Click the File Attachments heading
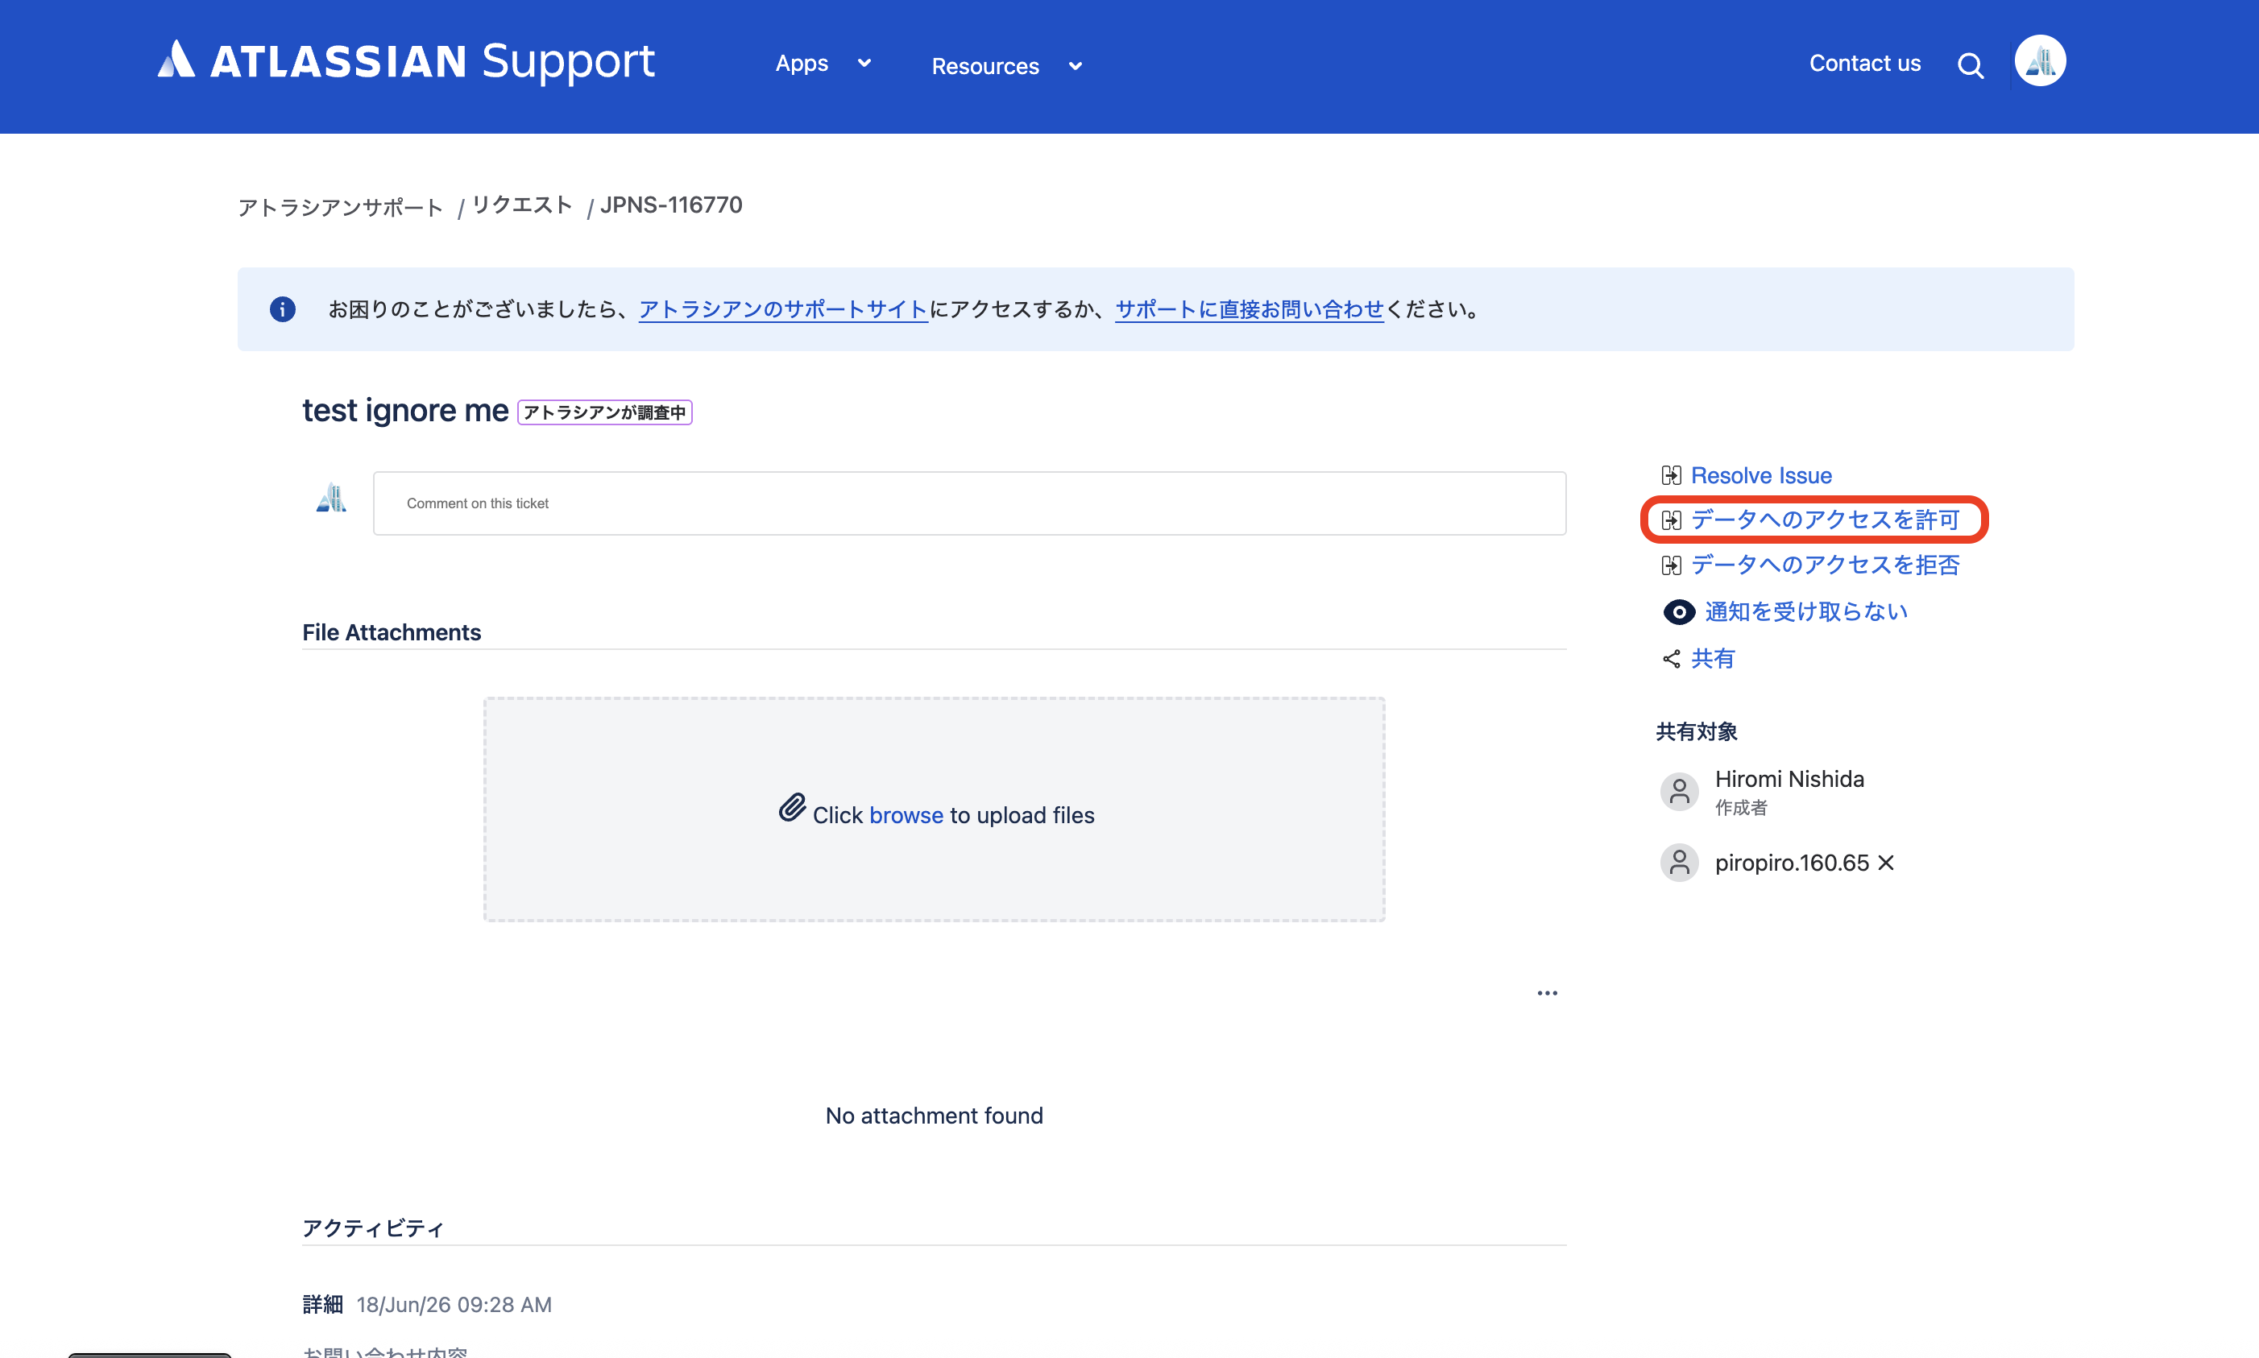The height and width of the screenshot is (1358, 2259). 391,632
